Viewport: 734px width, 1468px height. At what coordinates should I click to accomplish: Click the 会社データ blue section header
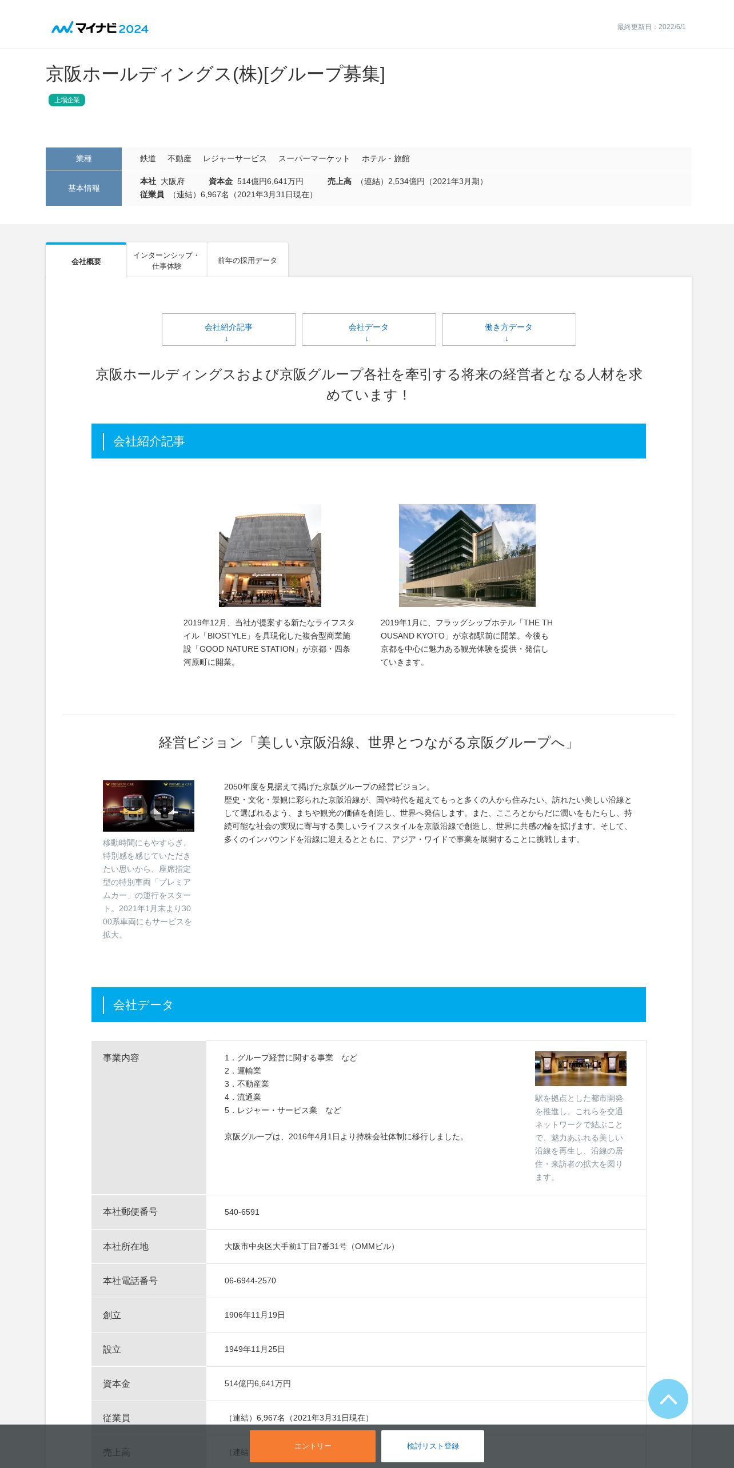tap(369, 1004)
